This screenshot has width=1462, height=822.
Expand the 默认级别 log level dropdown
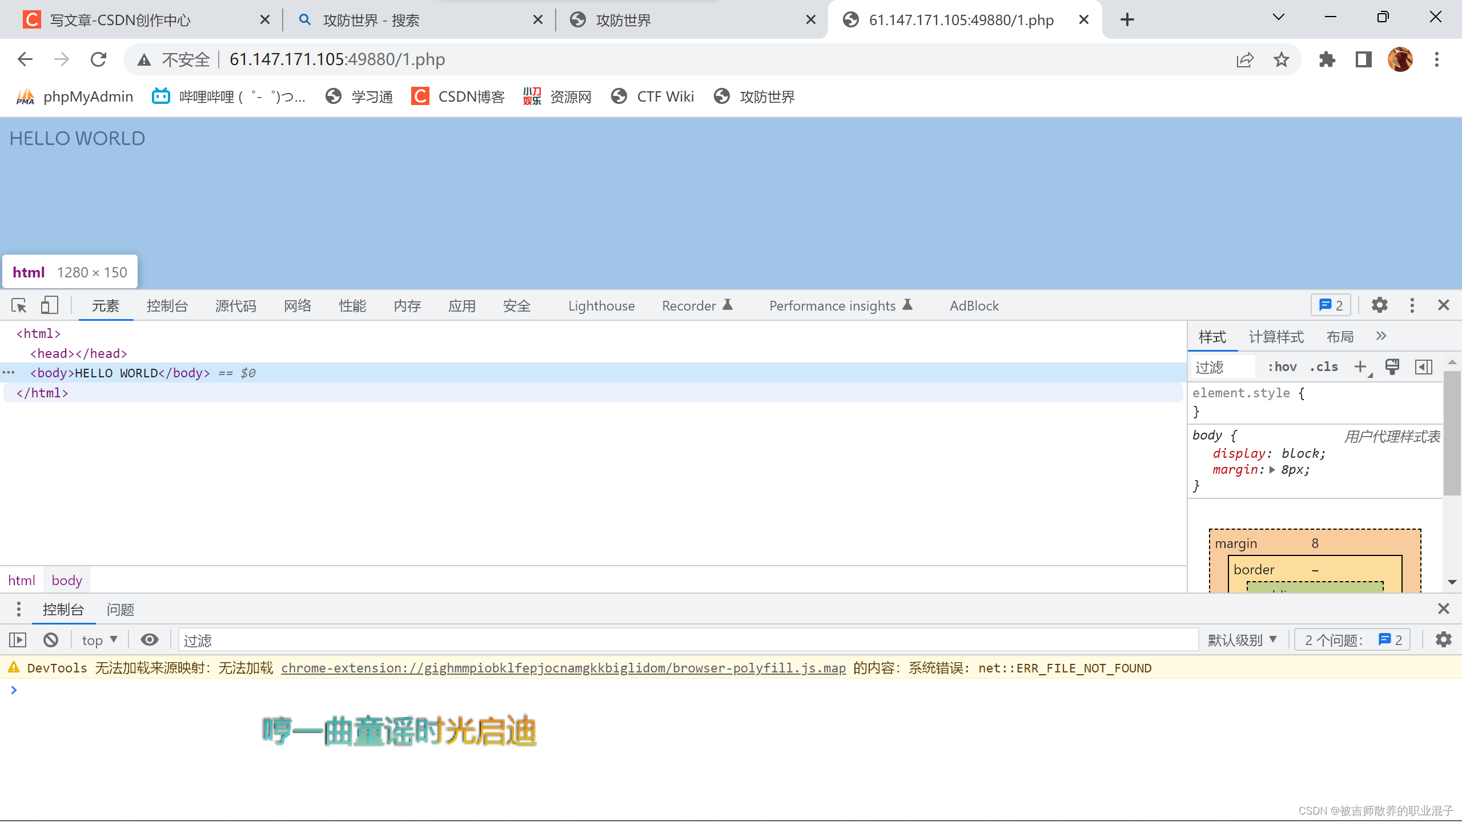(x=1242, y=640)
